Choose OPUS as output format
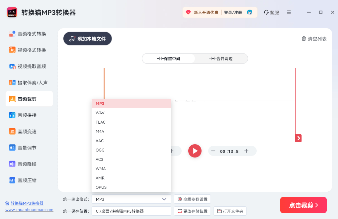This screenshot has height=219, width=338. [x=101, y=187]
